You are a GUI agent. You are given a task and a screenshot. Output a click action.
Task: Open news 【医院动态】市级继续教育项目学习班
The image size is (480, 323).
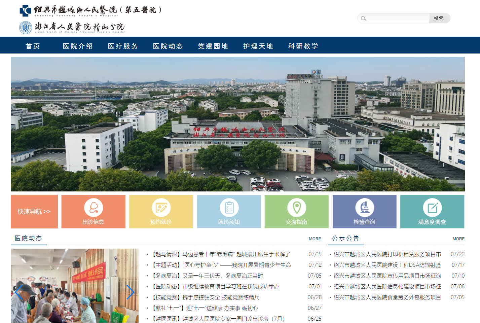(x=215, y=287)
